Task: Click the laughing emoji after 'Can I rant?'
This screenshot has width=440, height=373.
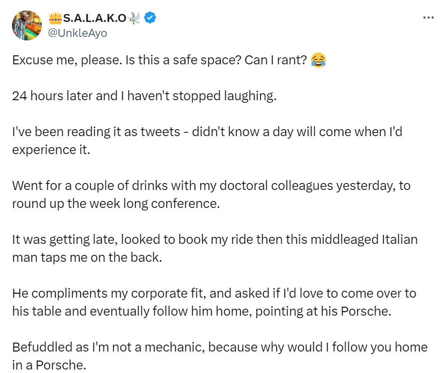Action: pyautogui.click(x=318, y=60)
